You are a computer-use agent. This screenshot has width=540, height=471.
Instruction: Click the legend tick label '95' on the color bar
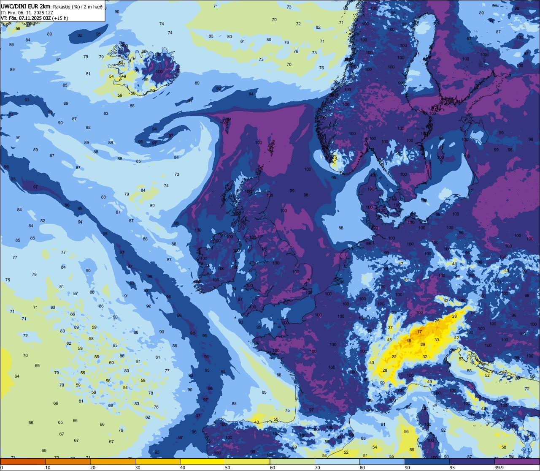pyautogui.click(x=452, y=468)
